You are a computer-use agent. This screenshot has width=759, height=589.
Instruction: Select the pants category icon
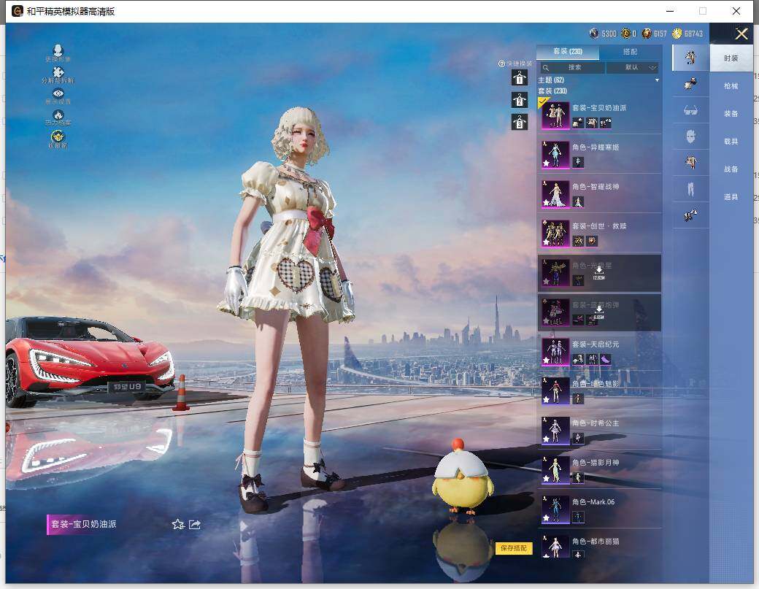(690, 189)
